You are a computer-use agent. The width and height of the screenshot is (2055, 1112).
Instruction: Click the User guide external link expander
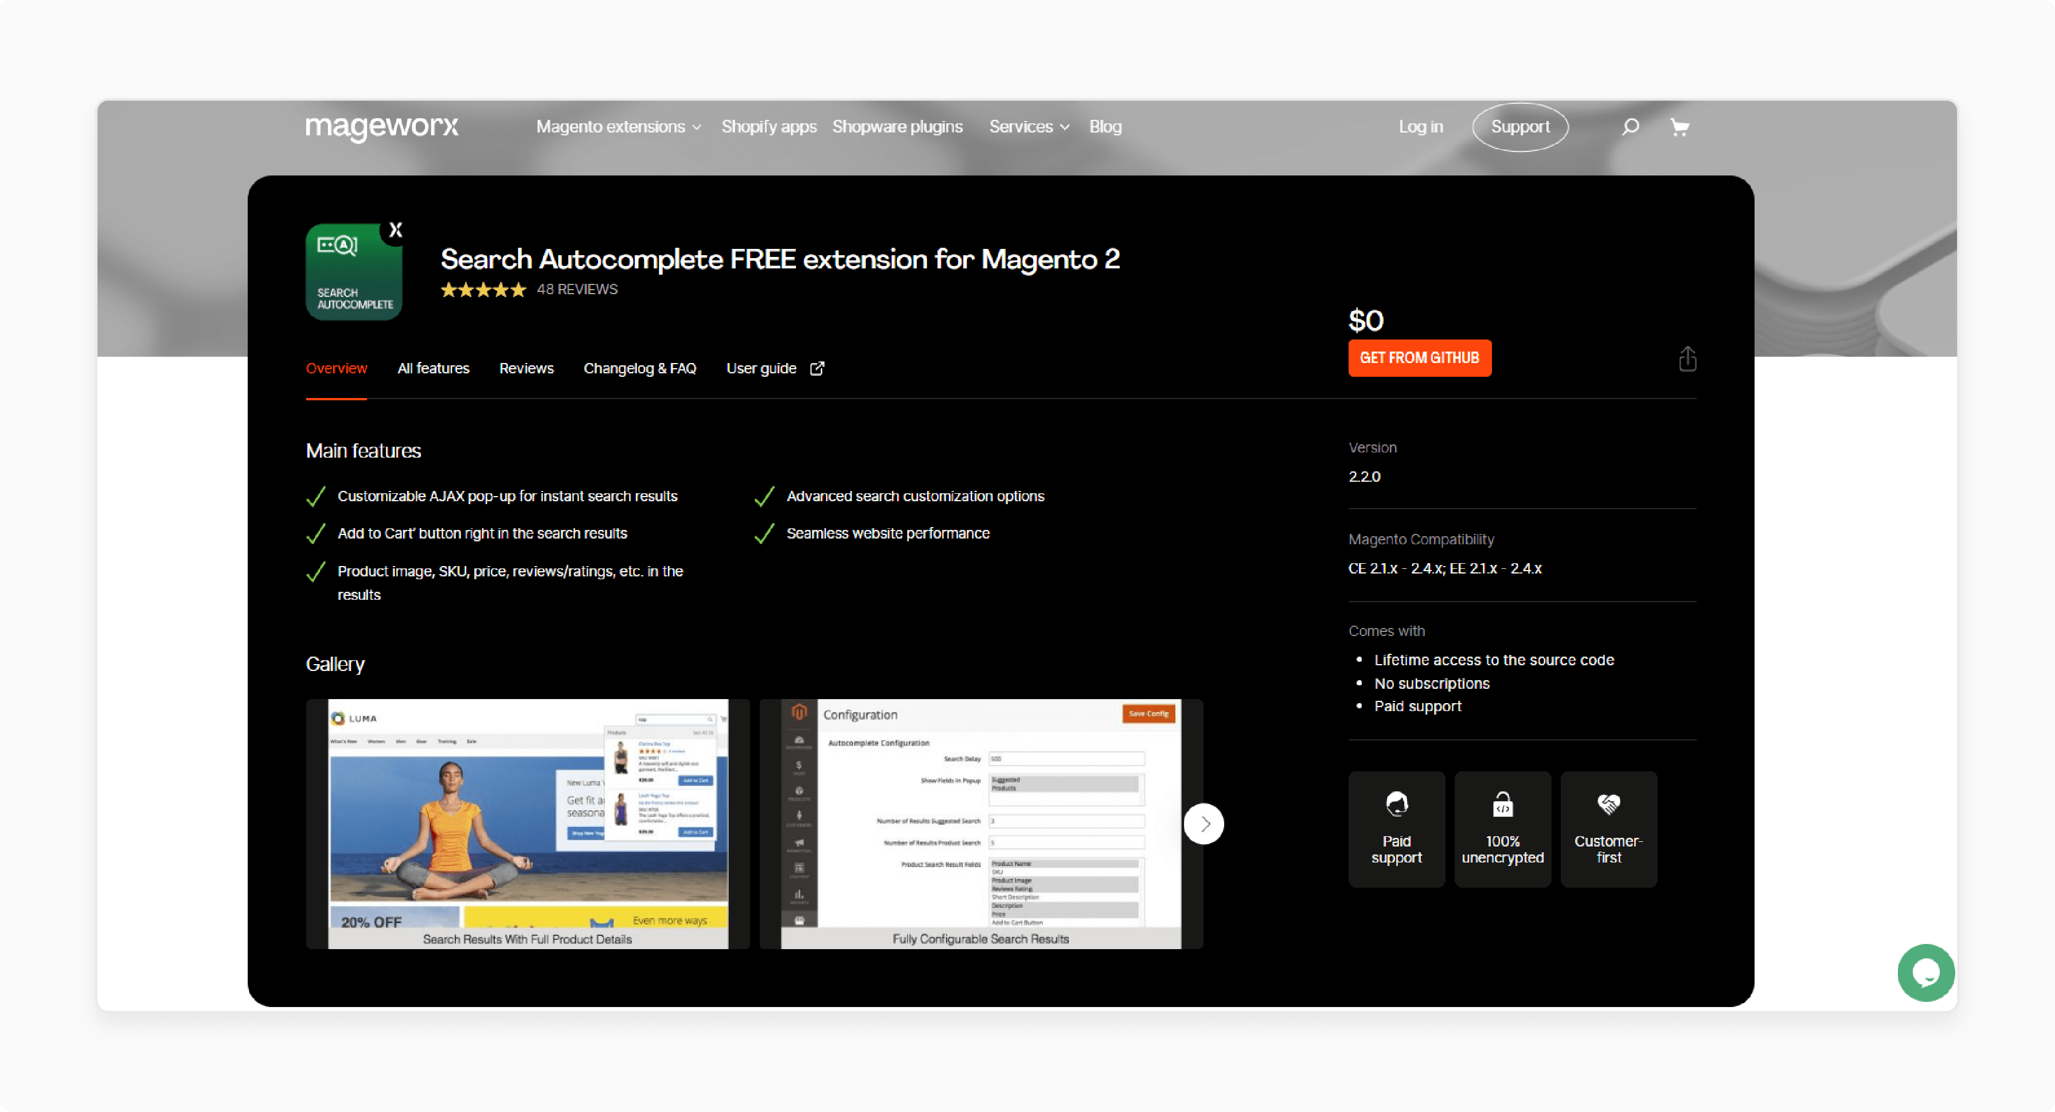point(819,368)
